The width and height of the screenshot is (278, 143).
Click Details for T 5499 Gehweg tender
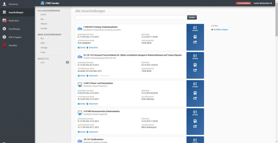(82, 48)
